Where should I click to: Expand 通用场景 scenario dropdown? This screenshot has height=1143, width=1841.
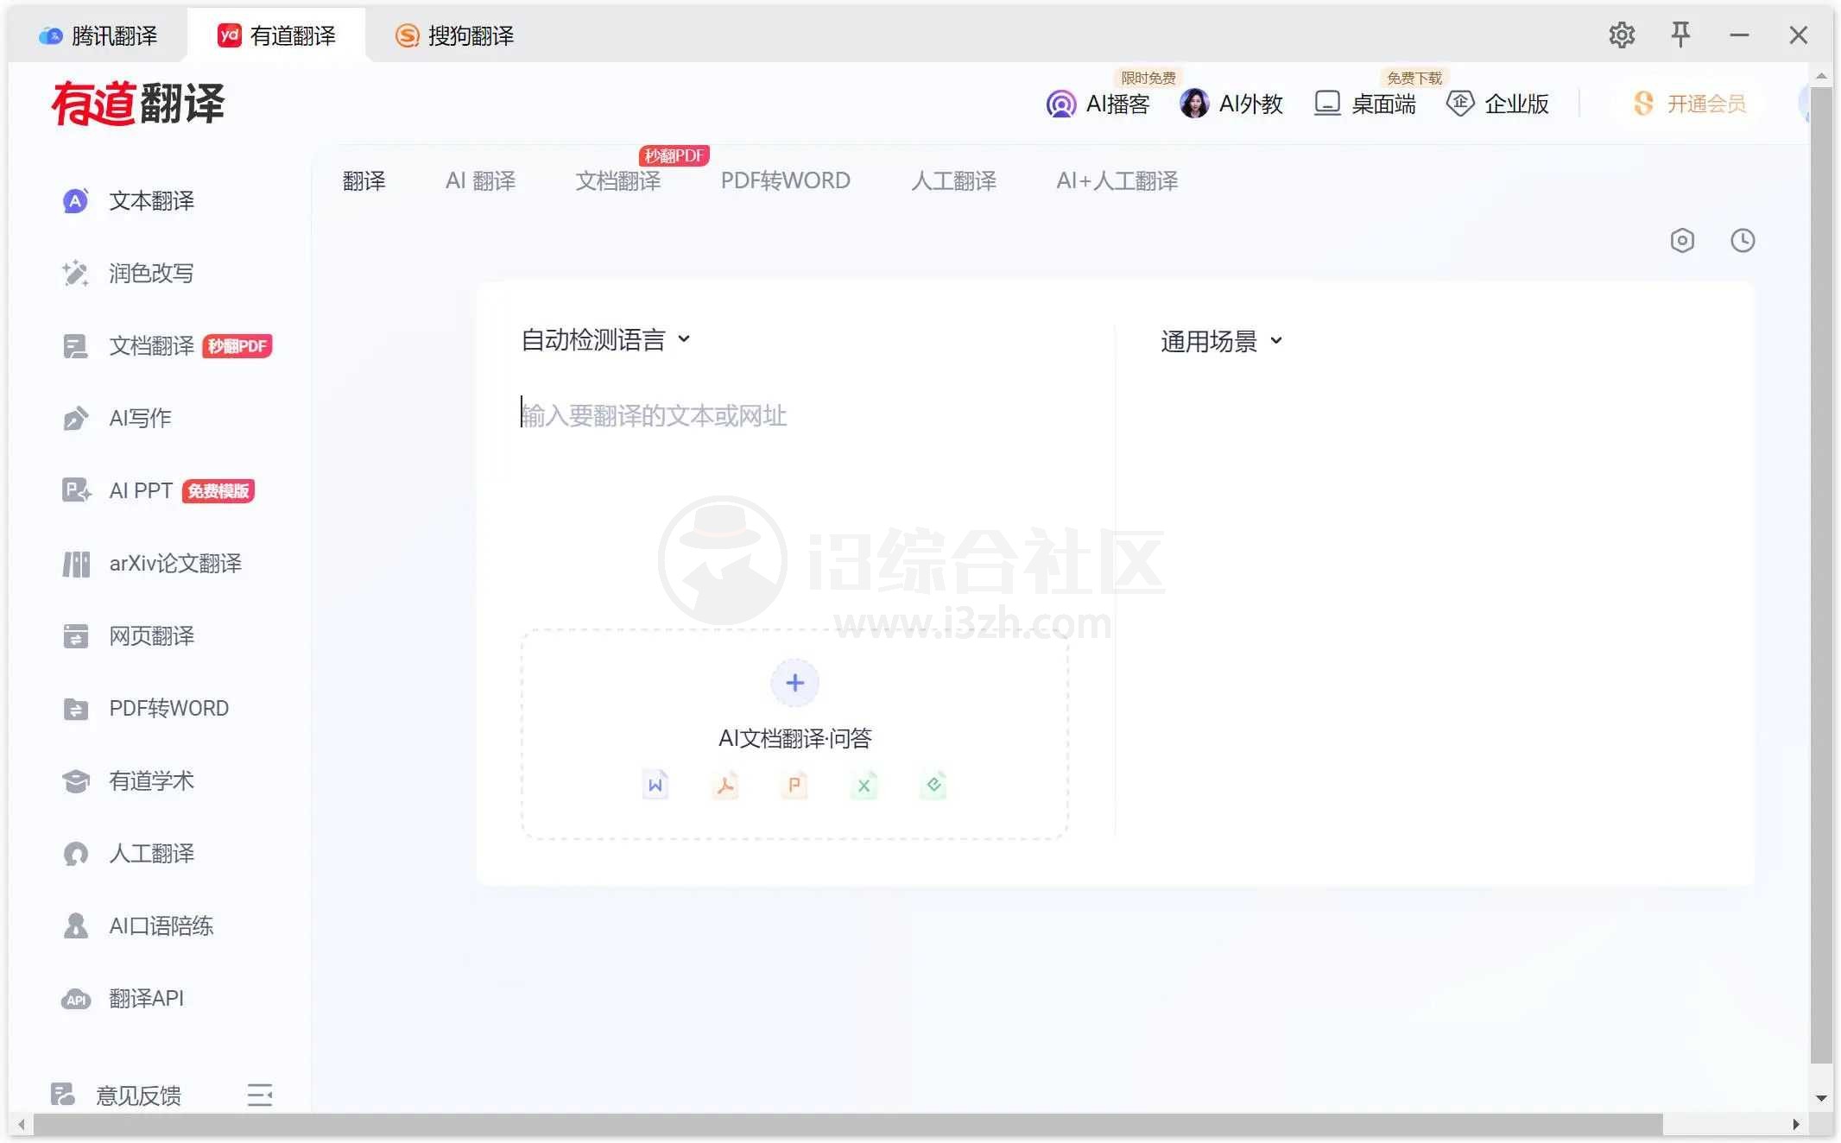point(1222,342)
